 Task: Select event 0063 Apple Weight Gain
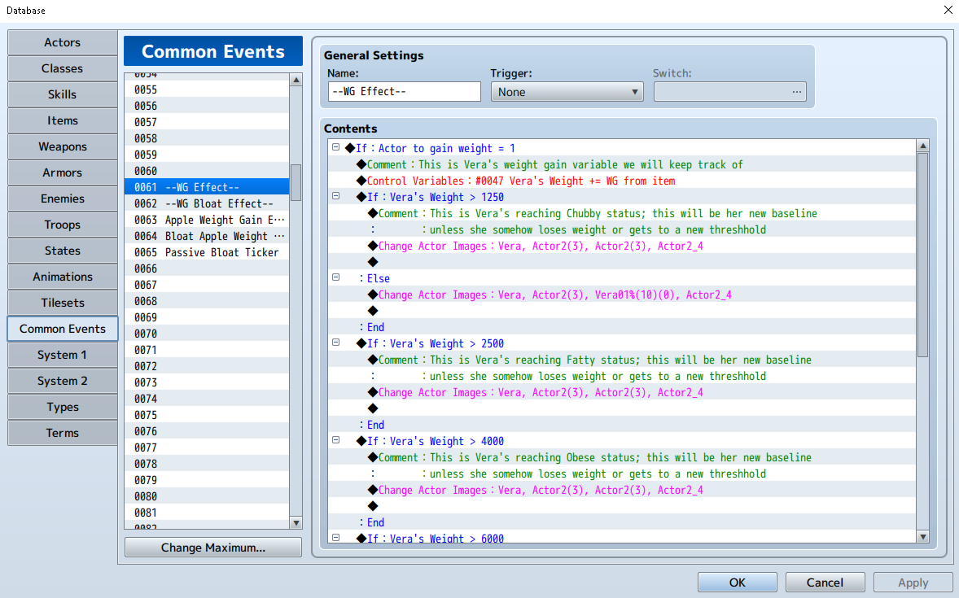point(207,220)
